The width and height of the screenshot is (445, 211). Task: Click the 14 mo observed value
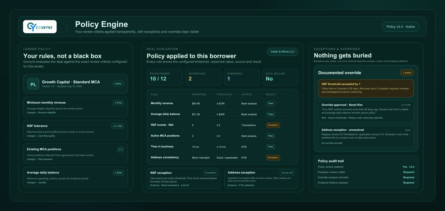click(x=196, y=147)
